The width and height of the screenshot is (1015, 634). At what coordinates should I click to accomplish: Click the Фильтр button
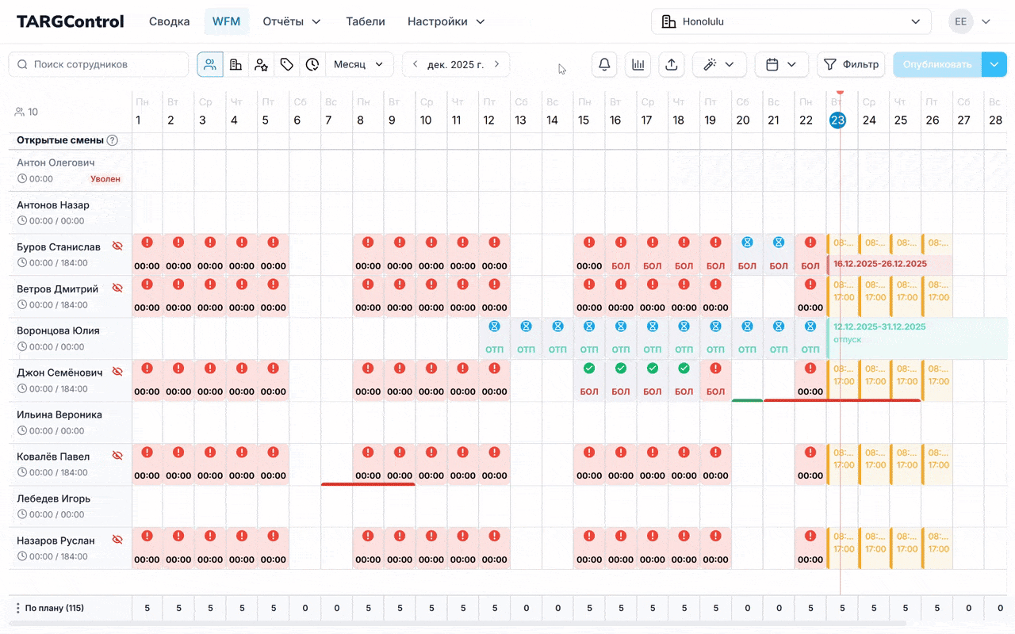(x=851, y=65)
